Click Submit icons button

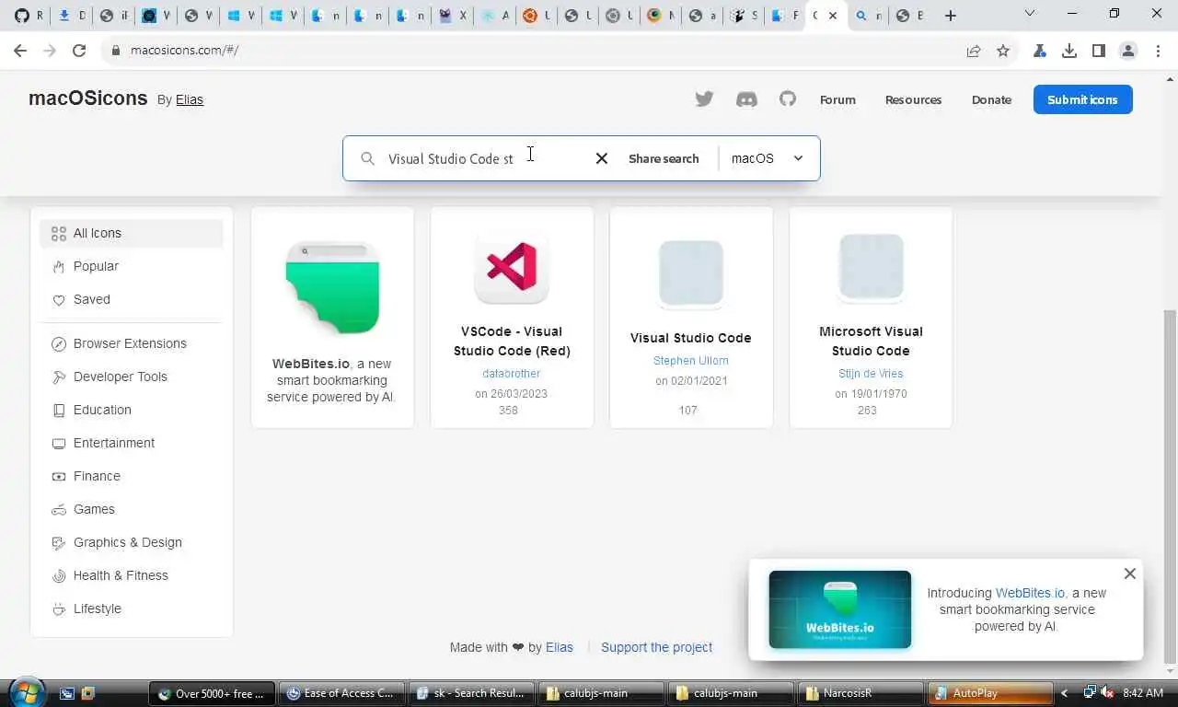pyautogui.click(x=1082, y=99)
